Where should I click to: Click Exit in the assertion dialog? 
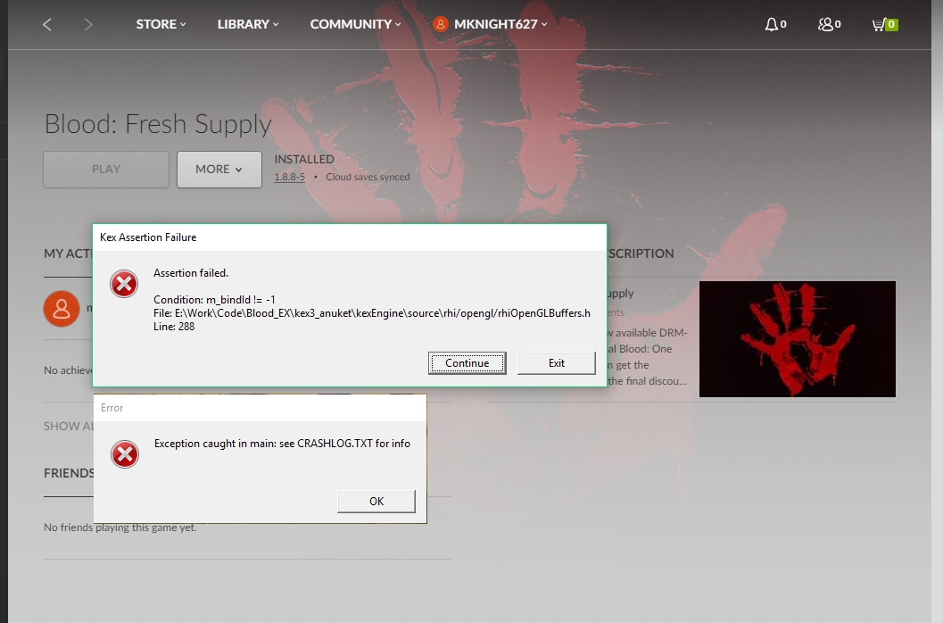(557, 363)
